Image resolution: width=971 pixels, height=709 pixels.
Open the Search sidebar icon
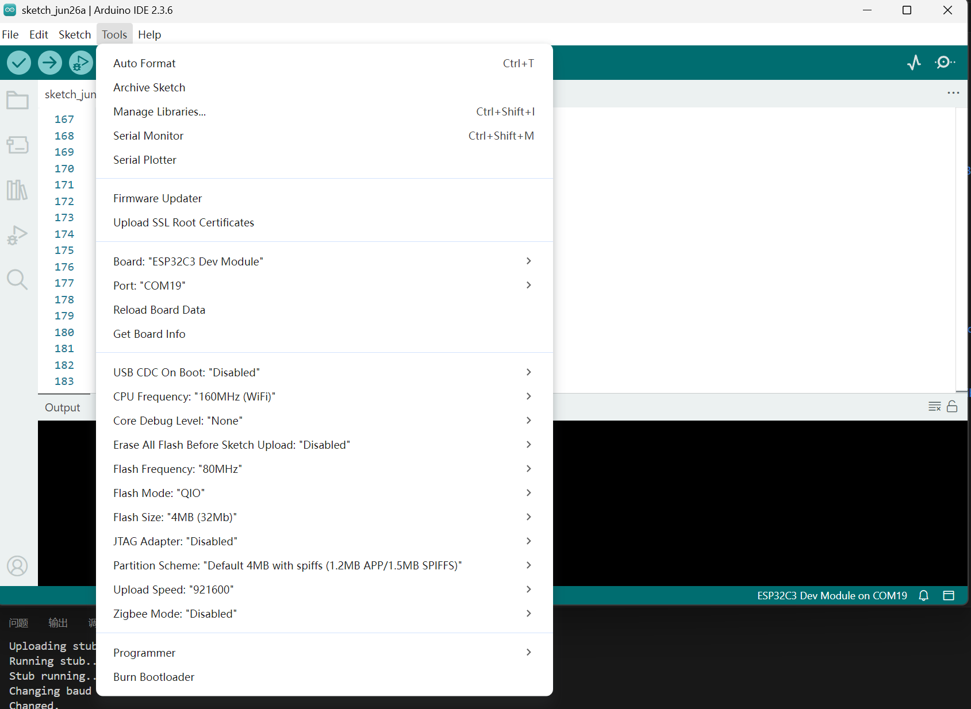pos(17,280)
